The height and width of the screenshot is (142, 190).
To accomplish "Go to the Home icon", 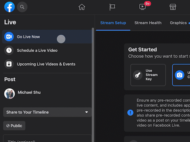I will coord(82,7).
